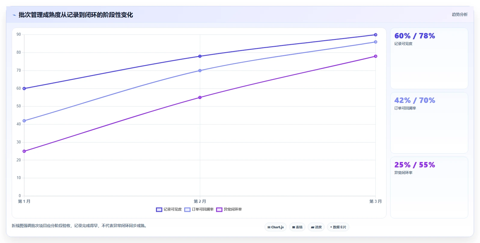Toggle 异常闭环率 legend swatch
This screenshot has width=480, height=243.
(219, 210)
